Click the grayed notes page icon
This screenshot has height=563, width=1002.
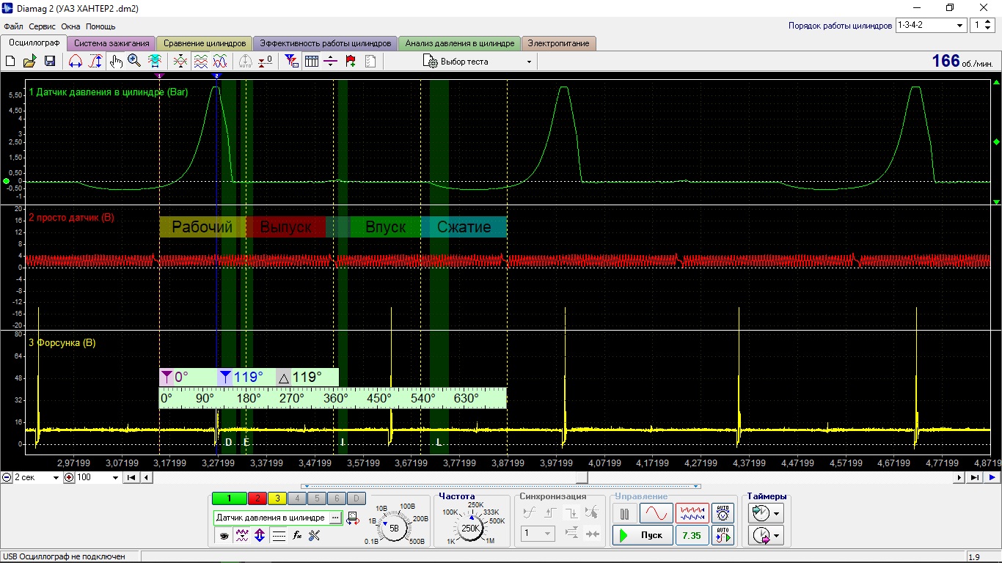tap(370, 62)
